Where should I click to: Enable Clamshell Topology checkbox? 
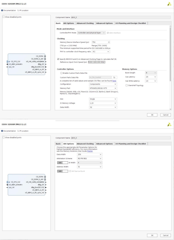point(126,85)
